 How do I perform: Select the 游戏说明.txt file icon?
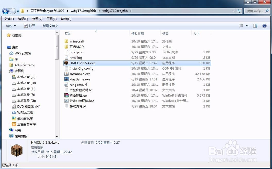tap(66, 106)
